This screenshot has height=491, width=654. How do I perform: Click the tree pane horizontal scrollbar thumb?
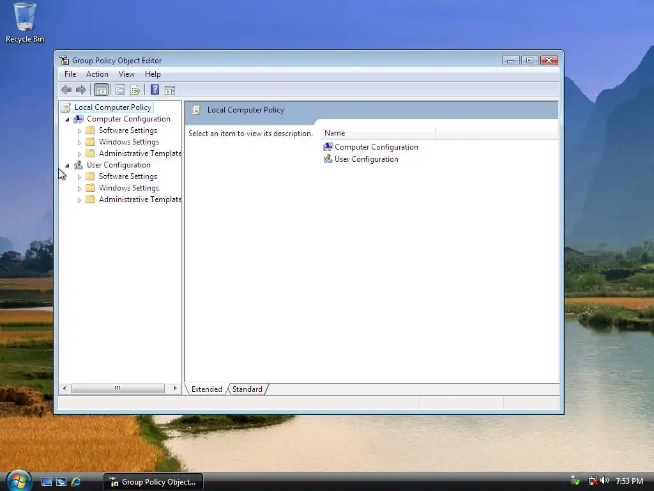click(x=118, y=388)
